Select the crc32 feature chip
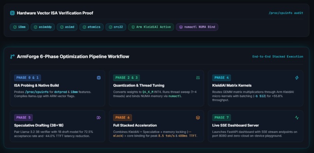This screenshot has width=314, height=153. (116, 27)
